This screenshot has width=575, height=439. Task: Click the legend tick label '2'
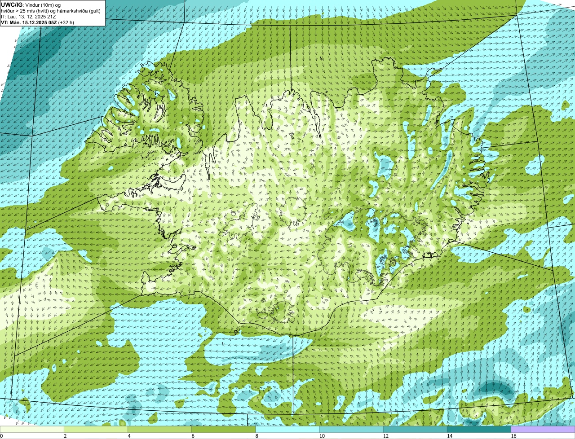pyautogui.click(x=65, y=436)
